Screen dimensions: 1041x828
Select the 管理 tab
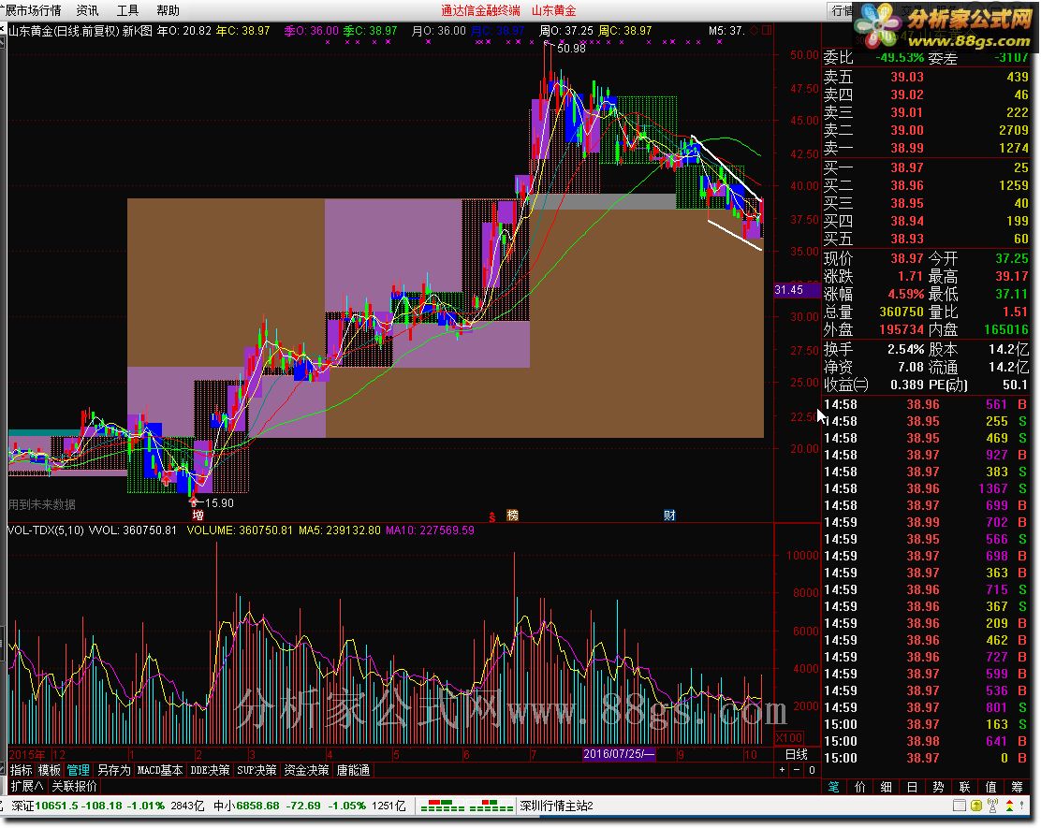78,770
